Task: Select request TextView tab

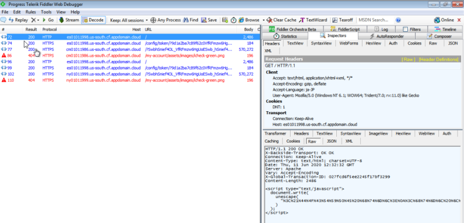Action: 295,43
